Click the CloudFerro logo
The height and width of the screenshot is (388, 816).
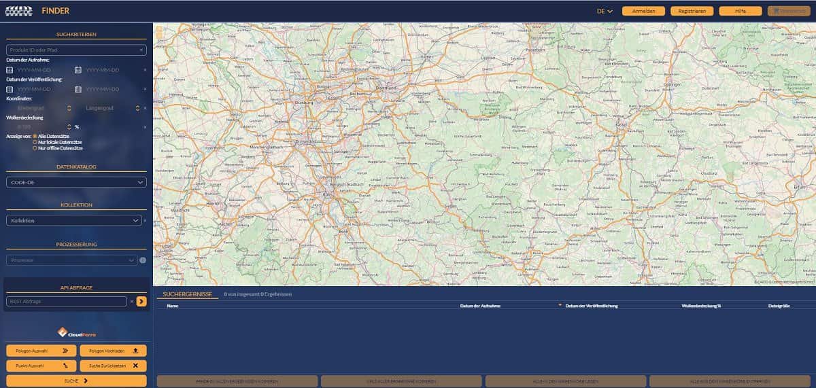click(75, 333)
